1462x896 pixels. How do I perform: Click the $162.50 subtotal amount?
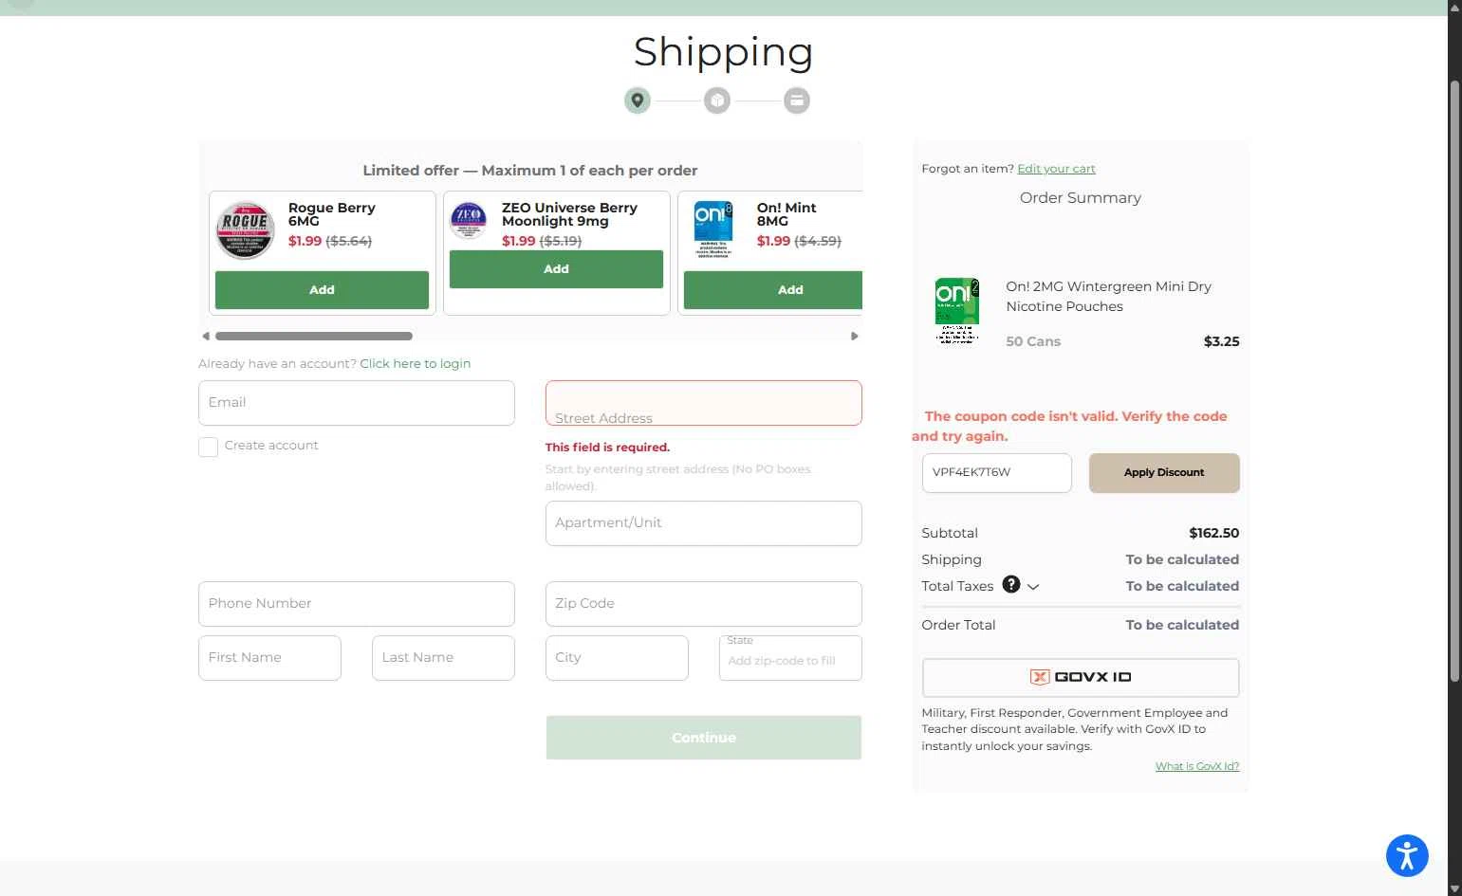pyautogui.click(x=1213, y=533)
